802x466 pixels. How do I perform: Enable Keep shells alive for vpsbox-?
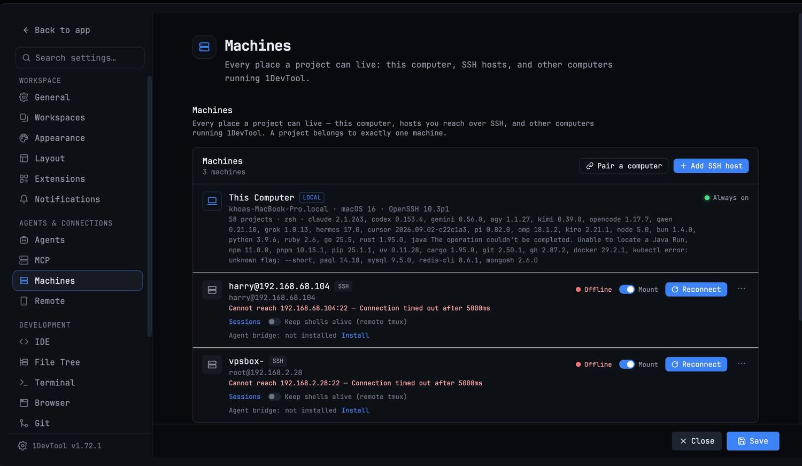click(274, 397)
